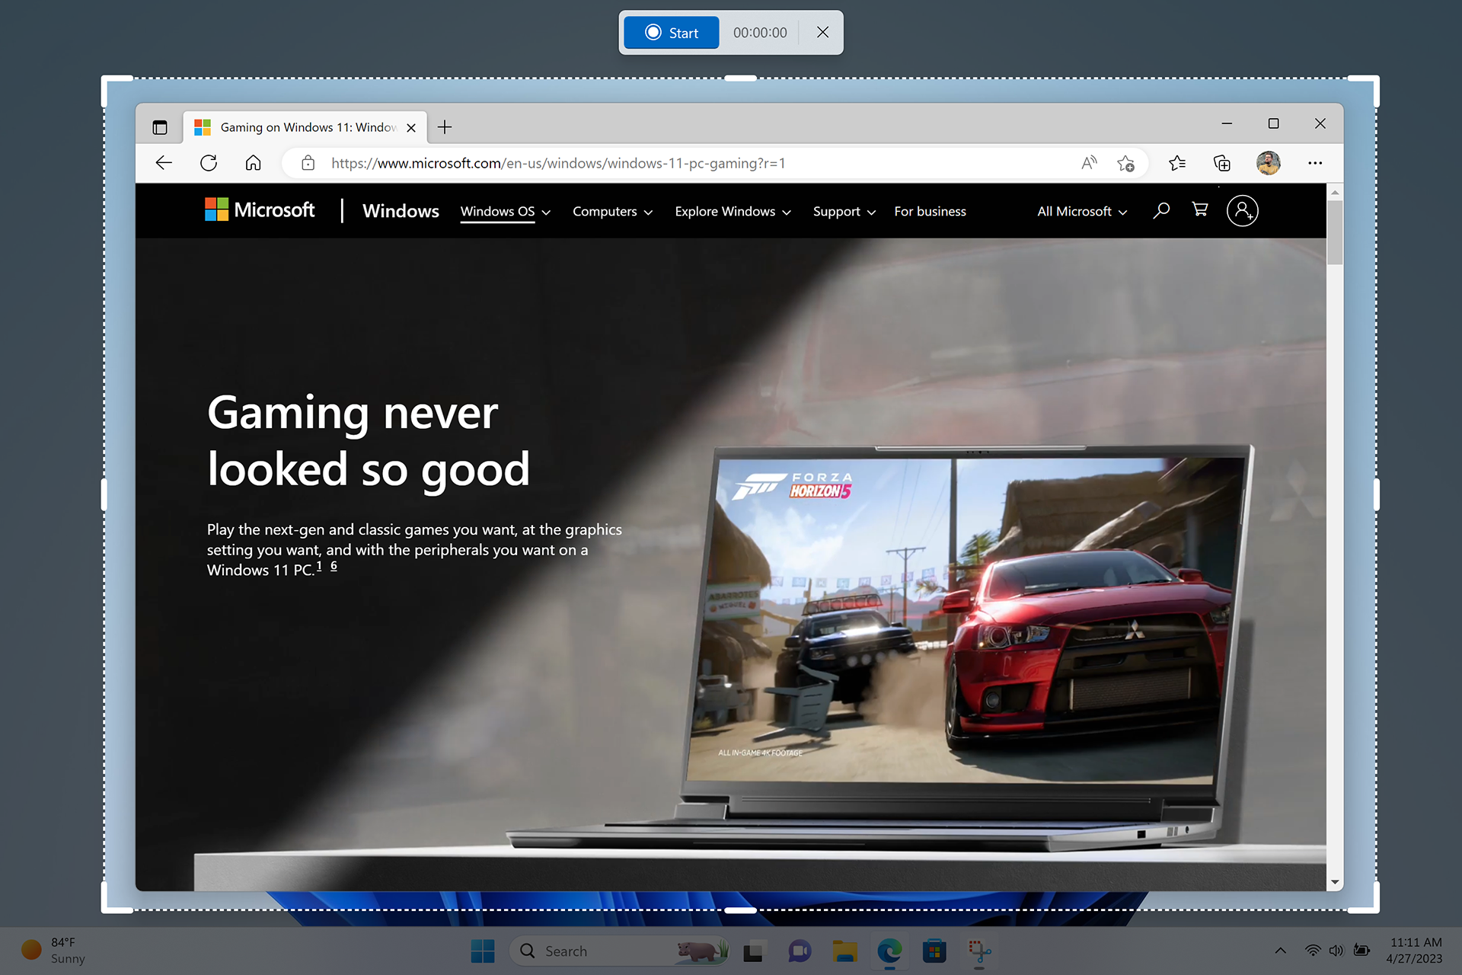Click the Microsoft account sign-in icon
Screen dimensions: 1462x975
coord(1240,211)
